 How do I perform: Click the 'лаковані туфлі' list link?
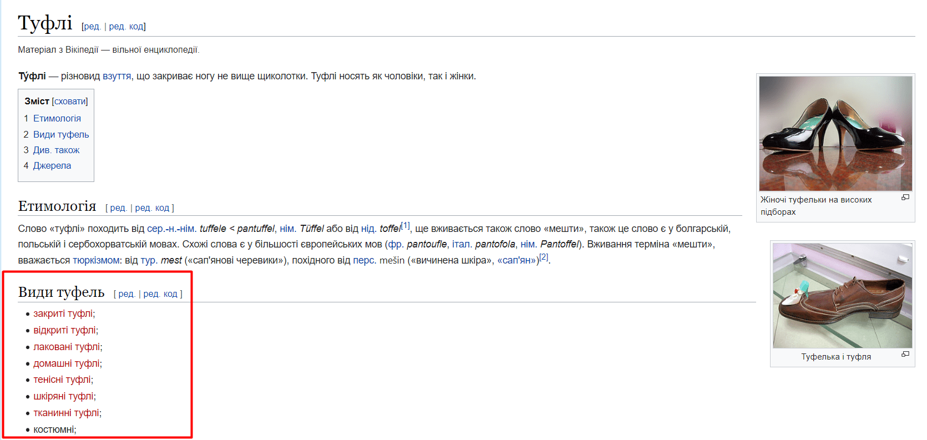67,347
